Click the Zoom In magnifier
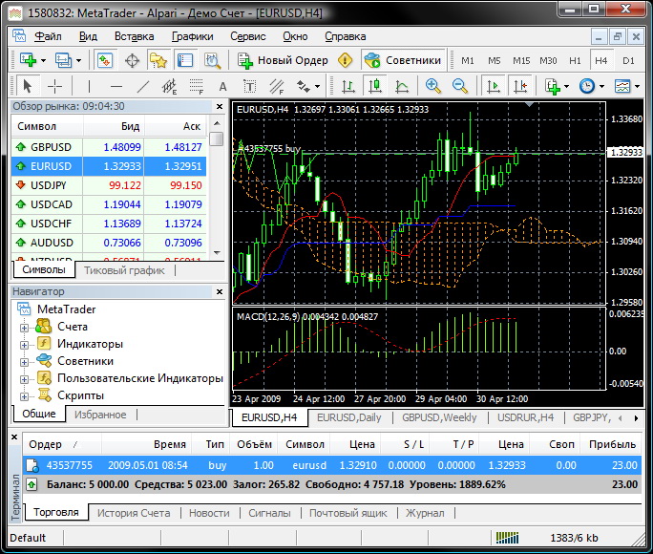Viewport: 653px width, 554px height. (x=433, y=86)
